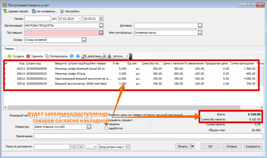Image resolution: width=267 pixels, height=158 pixels.
Task: Increase time with the spinner up arrow
Action: coord(101,18)
